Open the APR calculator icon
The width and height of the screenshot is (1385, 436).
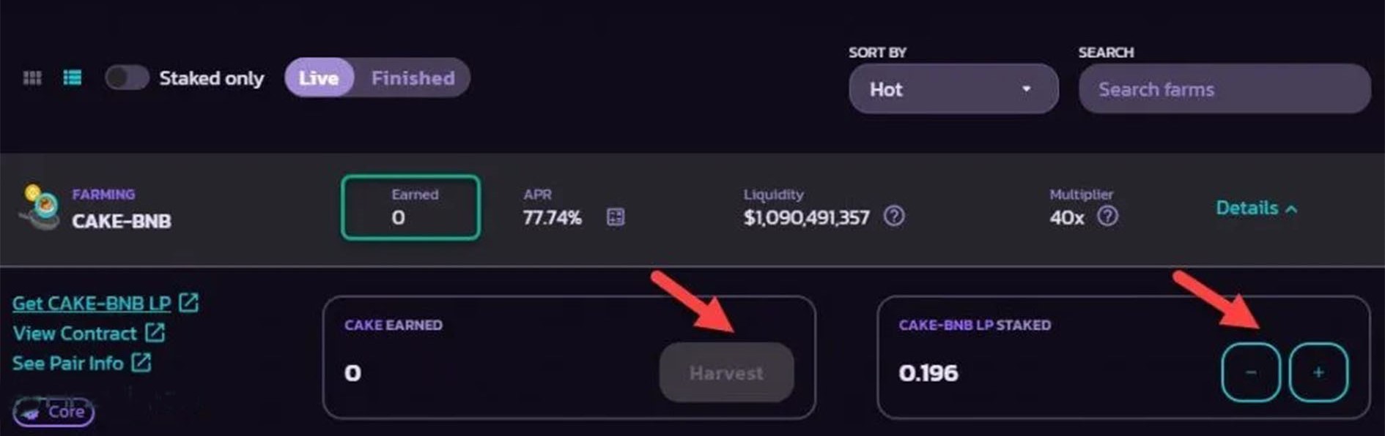[x=616, y=217]
